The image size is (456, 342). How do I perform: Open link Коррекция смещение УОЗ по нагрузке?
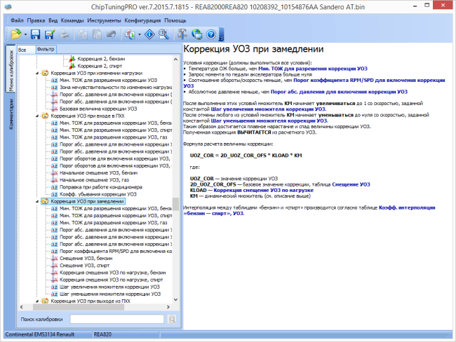263,191
